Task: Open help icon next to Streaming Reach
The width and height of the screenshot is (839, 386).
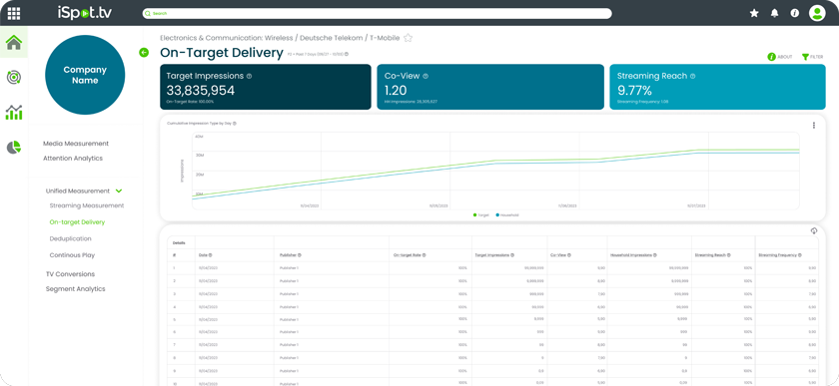Action: point(693,77)
